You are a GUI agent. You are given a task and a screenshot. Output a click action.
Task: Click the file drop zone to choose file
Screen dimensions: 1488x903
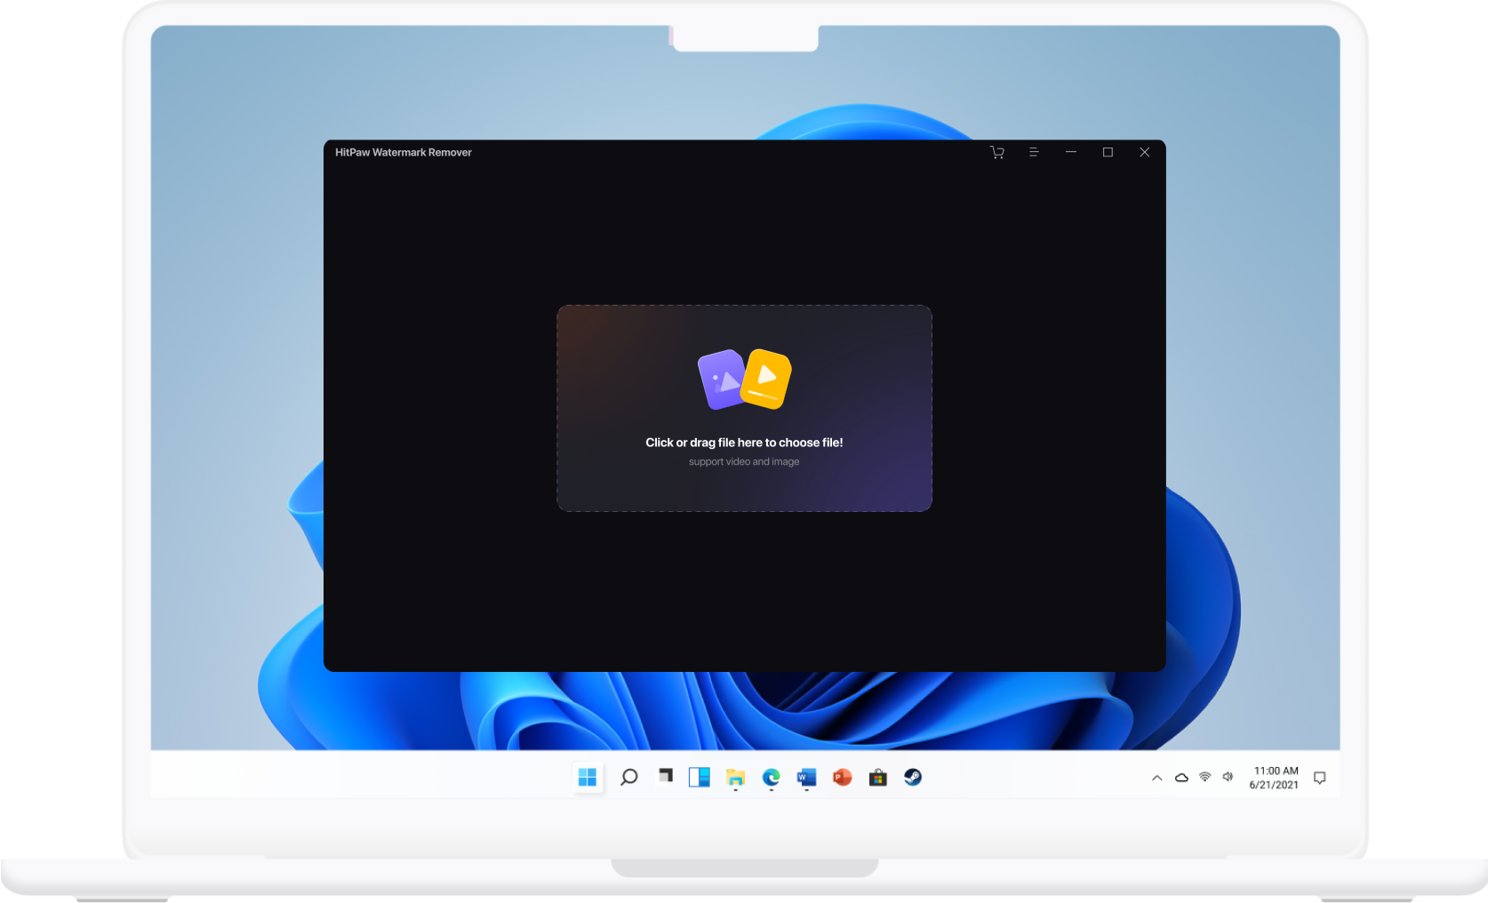click(744, 408)
